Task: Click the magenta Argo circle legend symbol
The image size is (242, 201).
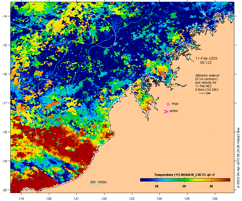Action: [168, 104]
